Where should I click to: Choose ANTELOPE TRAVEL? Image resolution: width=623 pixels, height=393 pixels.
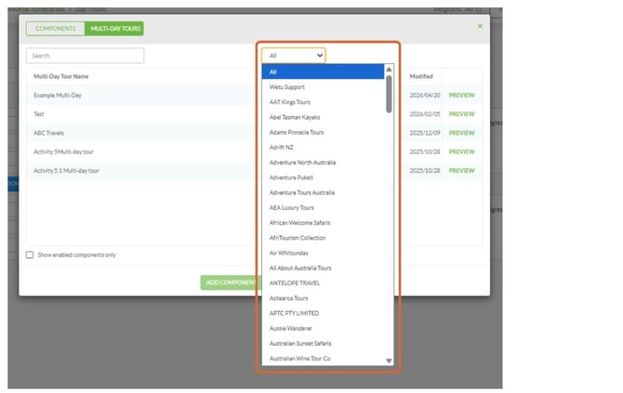pos(323,283)
